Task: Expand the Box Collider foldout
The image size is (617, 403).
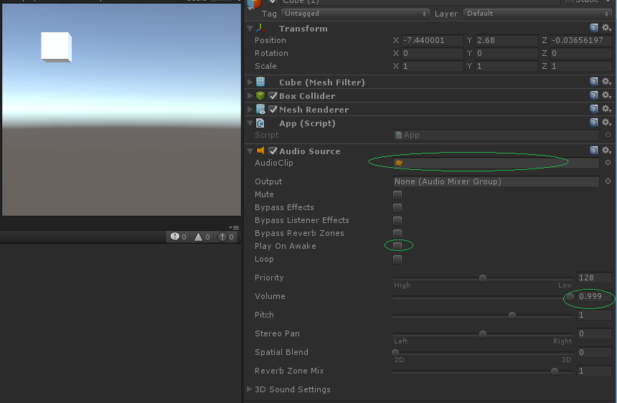Action: [x=250, y=95]
